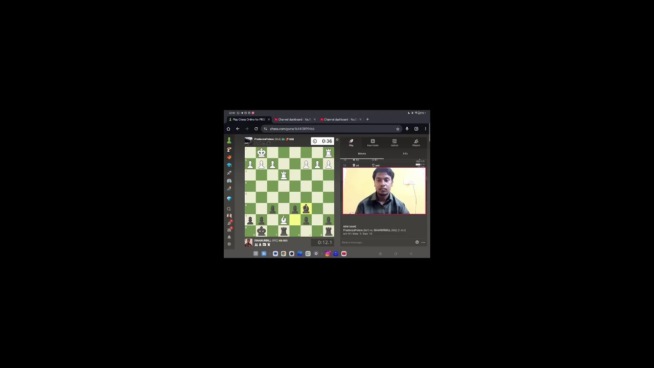Open a new browser tab with plus
The image size is (654, 368).
pyautogui.click(x=367, y=119)
